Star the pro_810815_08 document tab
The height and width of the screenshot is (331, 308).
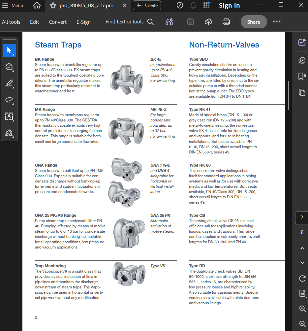click(x=53, y=5)
